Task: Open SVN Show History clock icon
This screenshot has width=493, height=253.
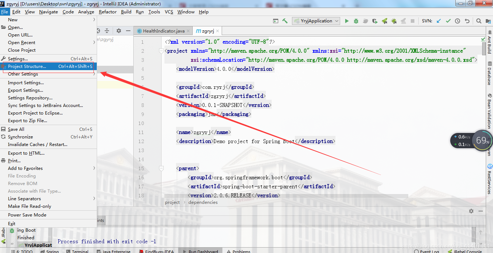Action: 458,21
